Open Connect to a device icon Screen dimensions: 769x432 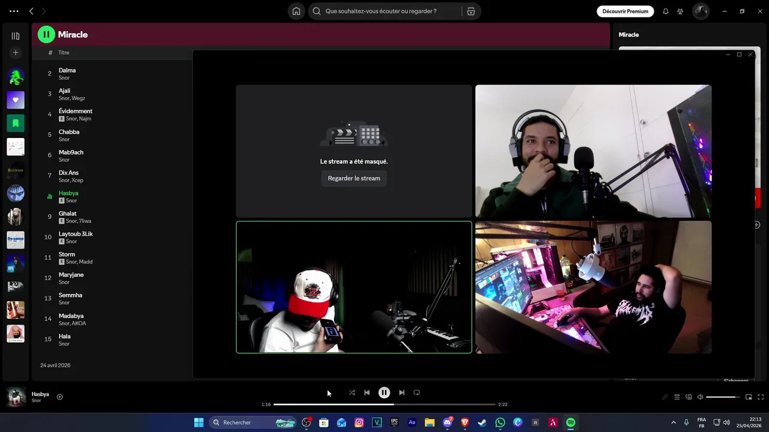point(688,397)
